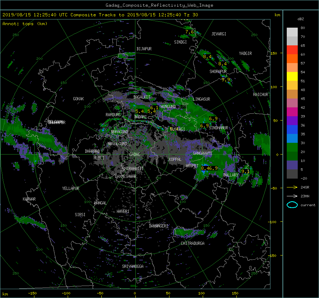
Task: Click the SHIRAHATTI label
Action: click(133, 169)
